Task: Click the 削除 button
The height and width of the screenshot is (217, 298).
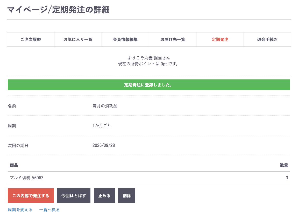Action: click(127, 195)
